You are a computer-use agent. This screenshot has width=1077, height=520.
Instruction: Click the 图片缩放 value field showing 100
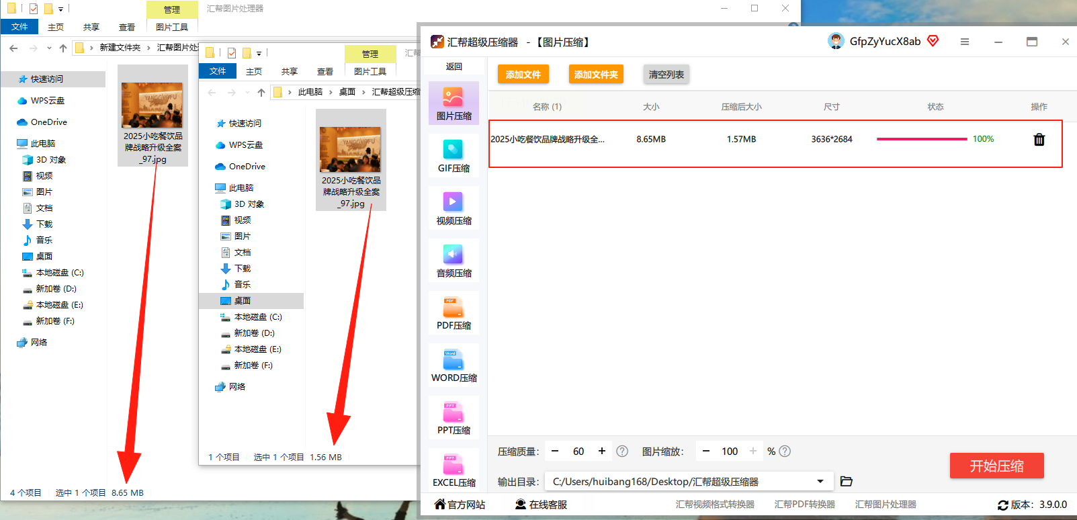730,451
